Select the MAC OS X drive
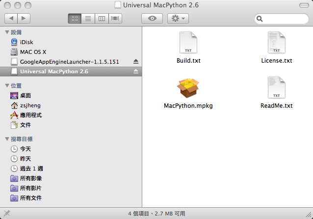 pos(71,52)
